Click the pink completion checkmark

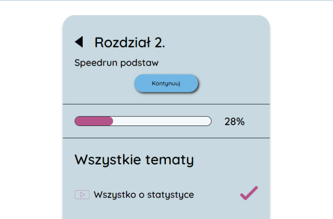coord(249,193)
